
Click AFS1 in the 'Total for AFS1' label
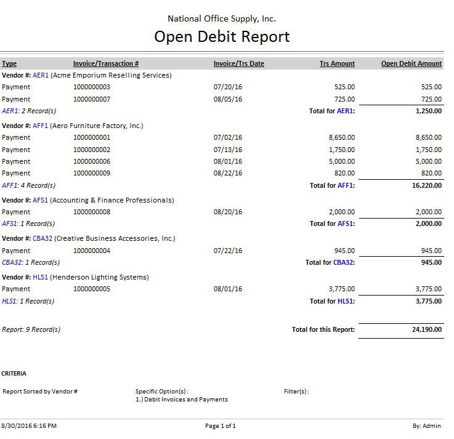346,224
